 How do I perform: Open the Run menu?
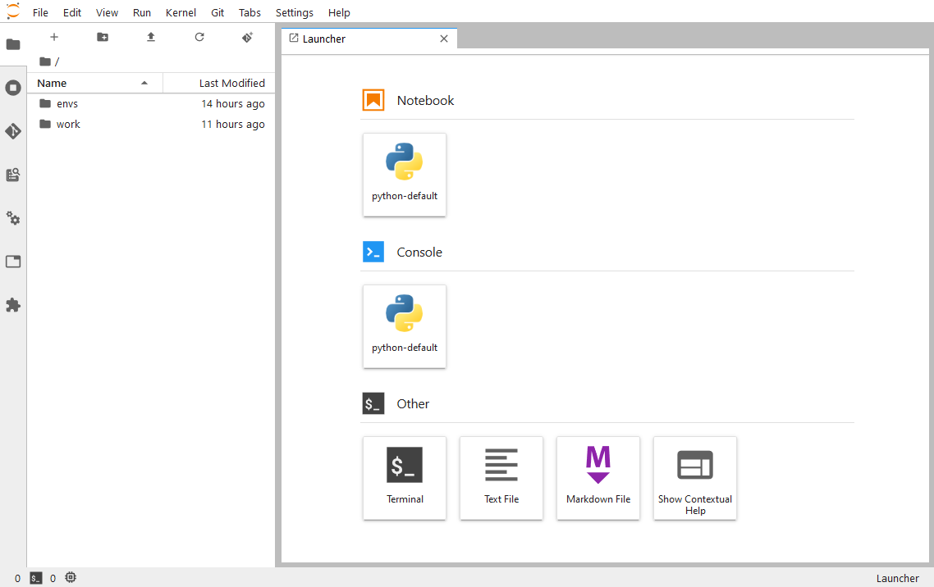click(142, 12)
